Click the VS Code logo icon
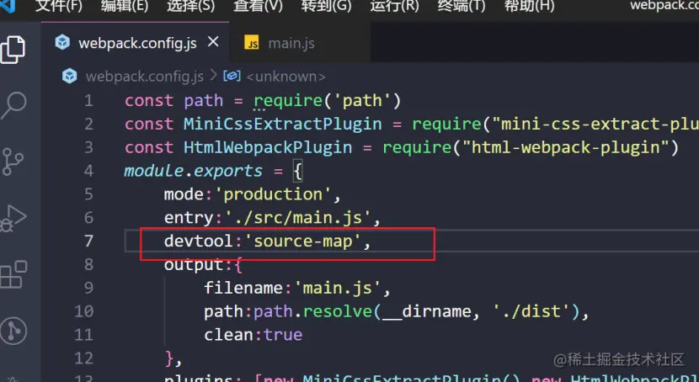 8,5
